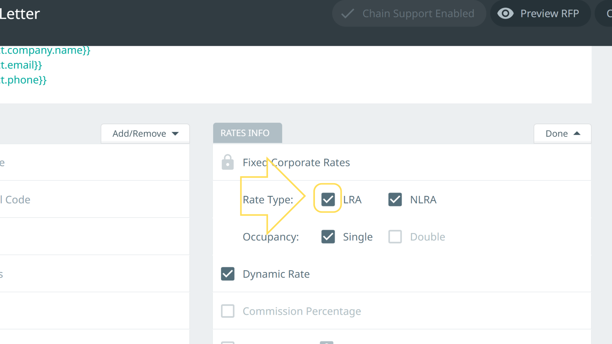The height and width of the screenshot is (344, 612).
Task: Click the phone placeholder in the letter
Action: 23,80
